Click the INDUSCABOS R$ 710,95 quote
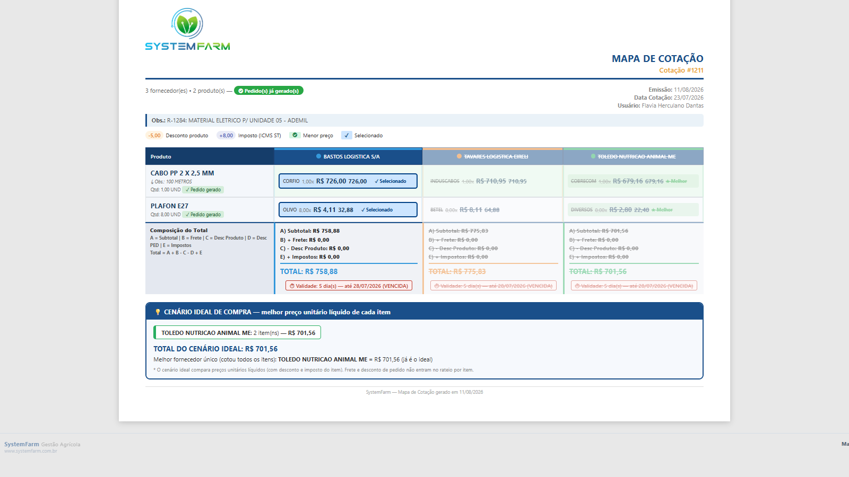 tap(479, 181)
